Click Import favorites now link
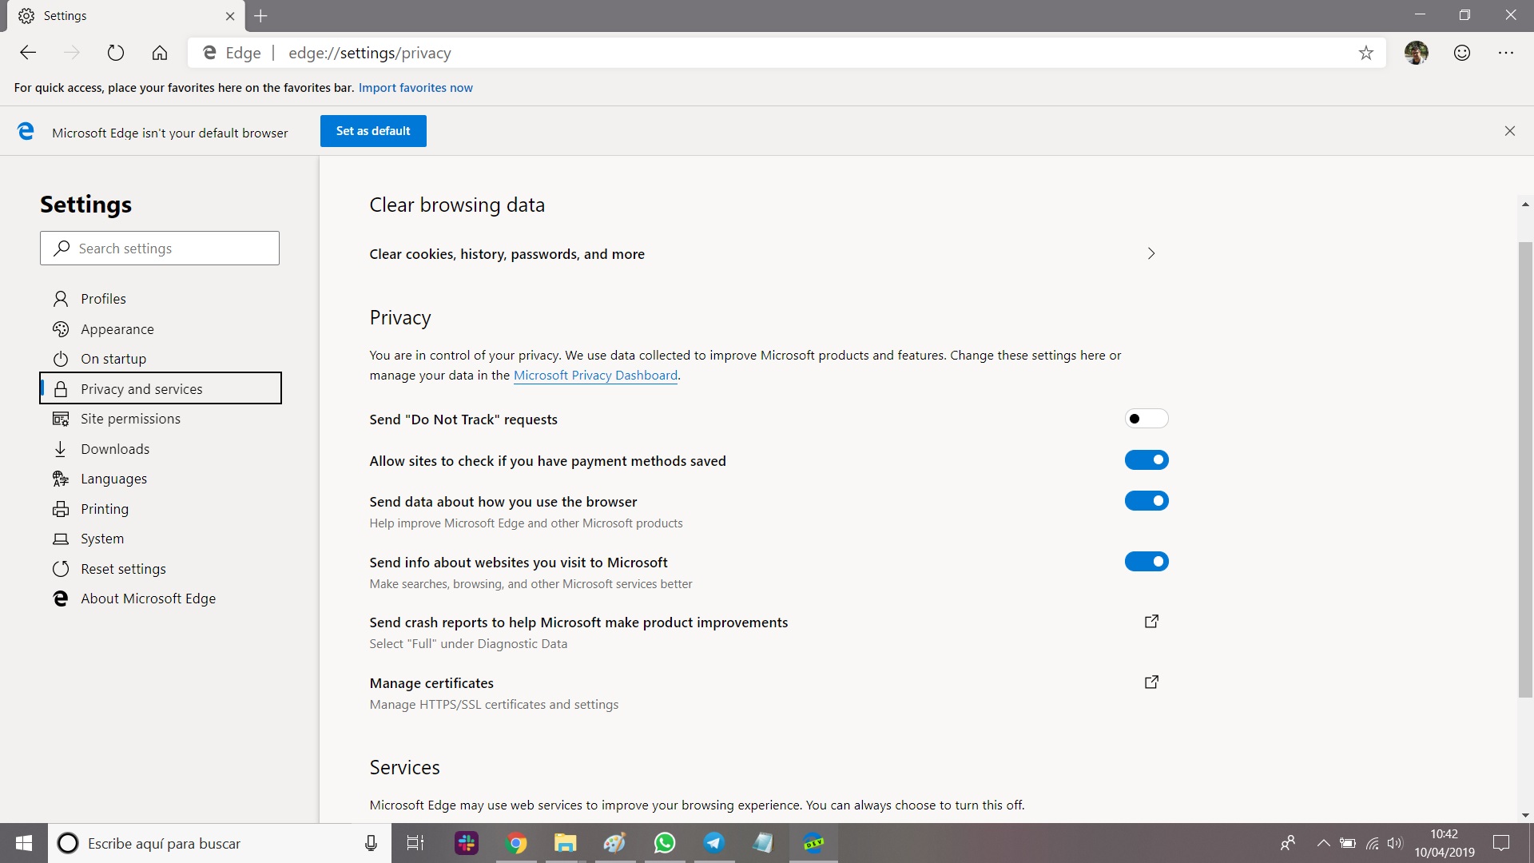Image resolution: width=1534 pixels, height=863 pixels. (x=415, y=88)
